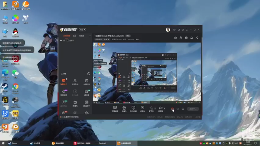Viewport: 260px width, 146px height.
Task: Open the feedback message icon in title bar
Action: point(174,30)
